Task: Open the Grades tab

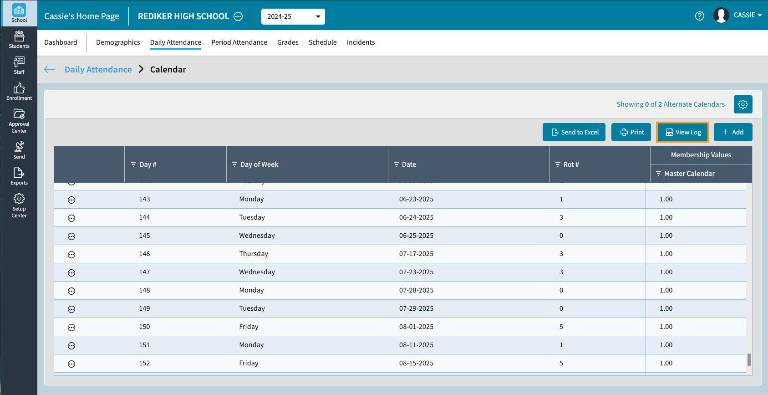Action: [x=288, y=42]
